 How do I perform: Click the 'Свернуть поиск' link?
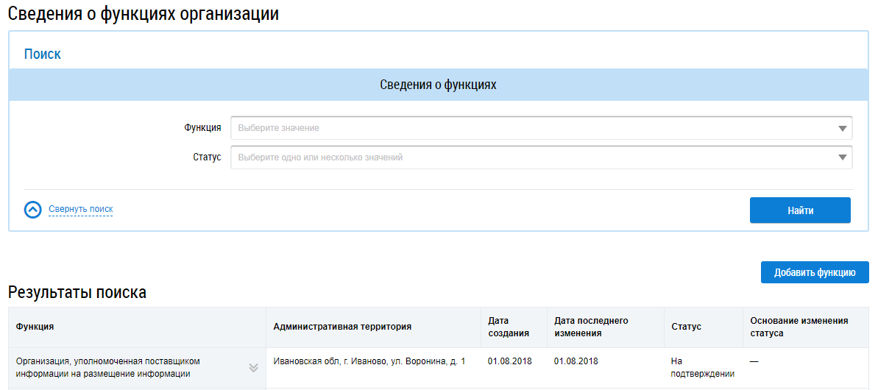pyautogui.click(x=81, y=209)
